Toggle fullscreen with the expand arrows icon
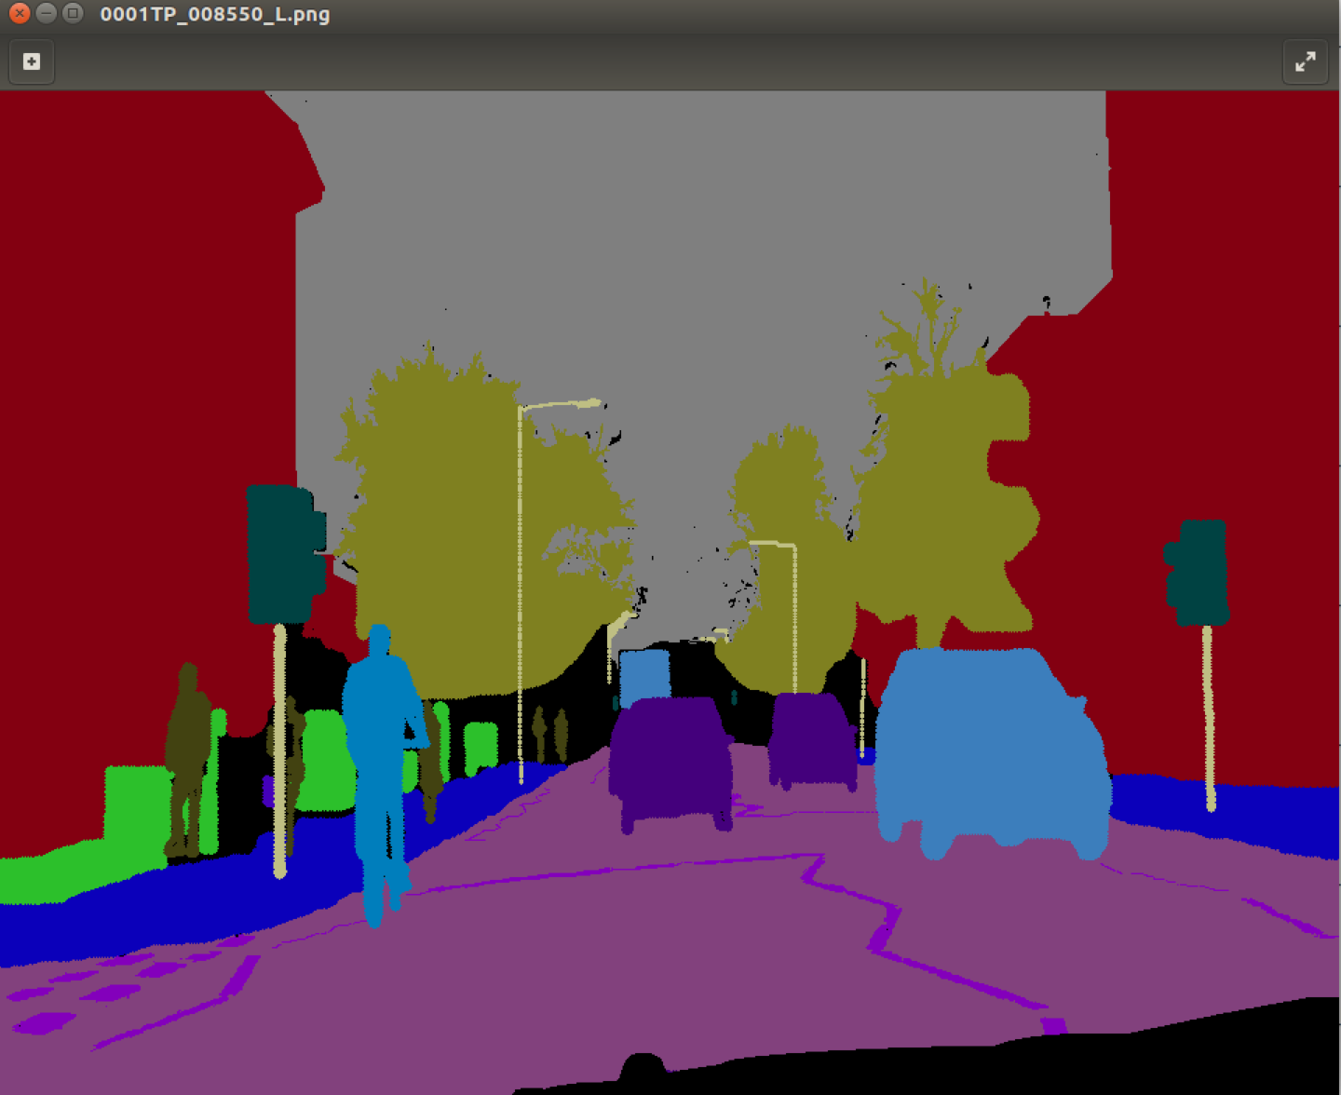Screen dimensions: 1341x1095 click(x=1306, y=61)
